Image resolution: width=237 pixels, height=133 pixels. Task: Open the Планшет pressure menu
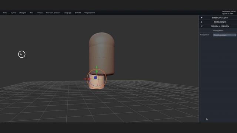pyautogui.click(x=53, y=13)
